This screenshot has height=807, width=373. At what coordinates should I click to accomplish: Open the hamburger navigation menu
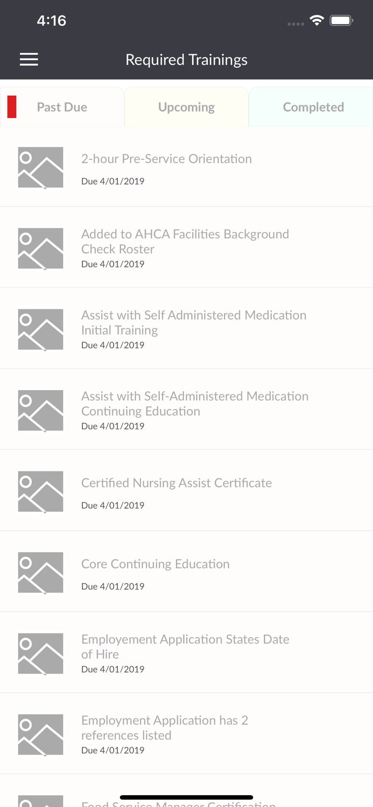[29, 59]
